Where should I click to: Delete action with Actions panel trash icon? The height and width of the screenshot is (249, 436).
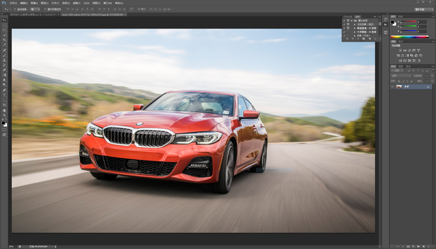(x=375, y=38)
